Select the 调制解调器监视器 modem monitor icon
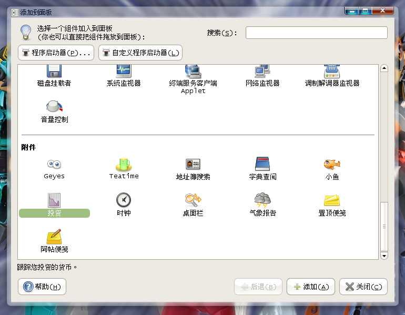Screen dimensions: 405x315 [x=332, y=72]
